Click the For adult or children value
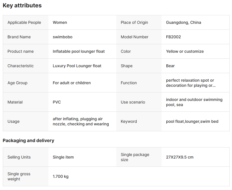Image resolution: width=232 pixels, height=190 pixels. (72, 83)
